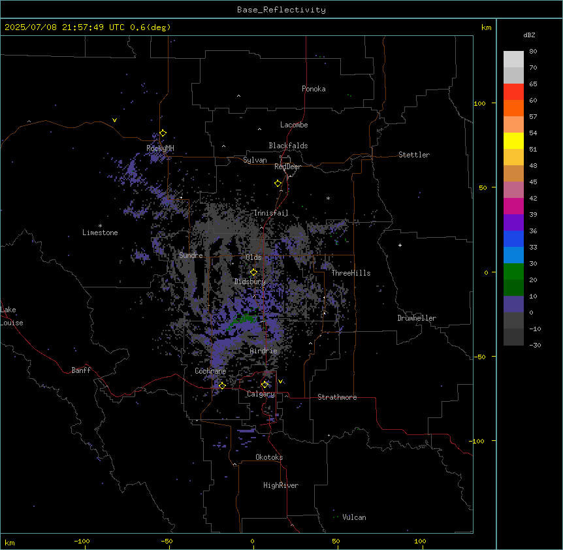Click the Strathmore label
The width and height of the screenshot is (563, 550).
coord(337,397)
